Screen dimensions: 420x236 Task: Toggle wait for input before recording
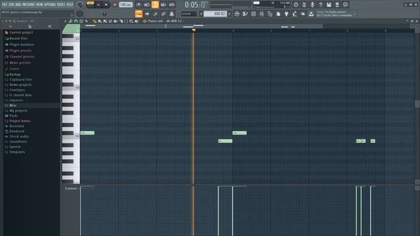click(147, 5)
